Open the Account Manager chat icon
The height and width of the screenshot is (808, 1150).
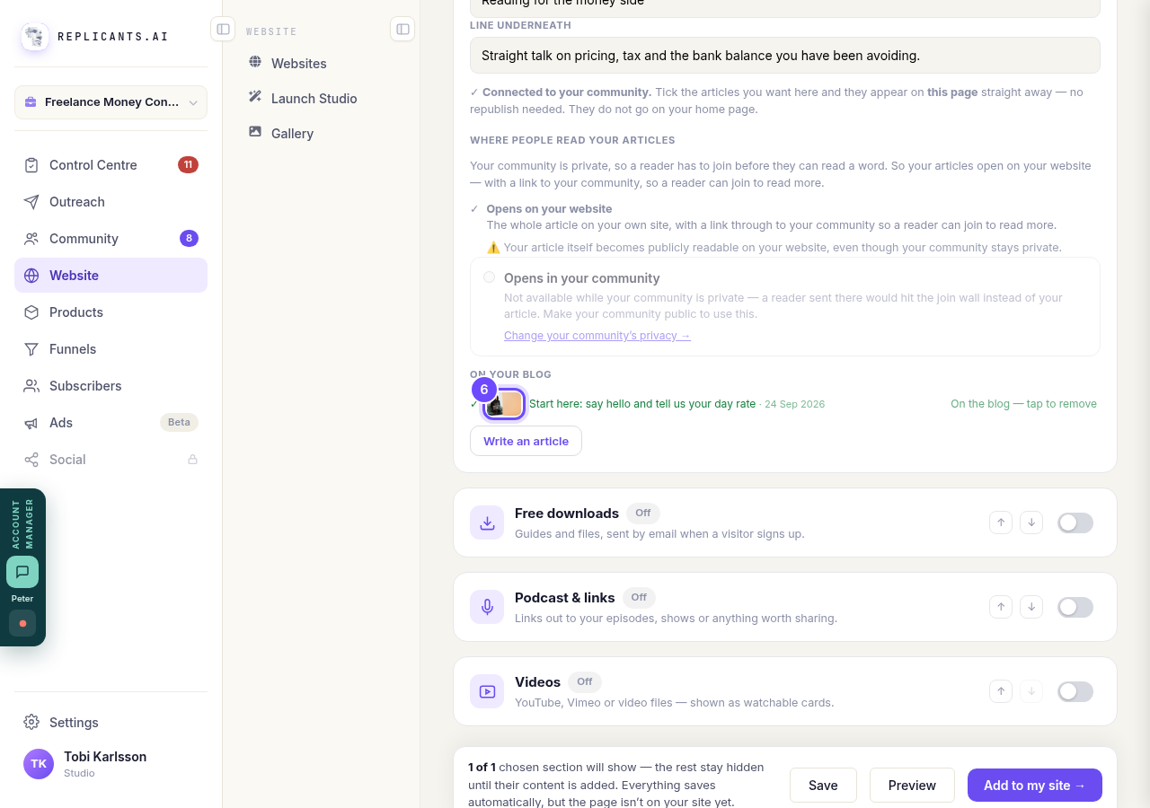coord(22,572)
